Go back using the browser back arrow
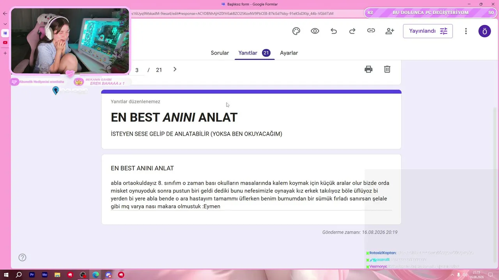This screenshot has width=499, height=280. (5, 13)
